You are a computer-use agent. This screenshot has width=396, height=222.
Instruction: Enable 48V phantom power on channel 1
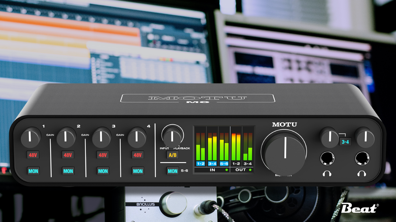33,155
